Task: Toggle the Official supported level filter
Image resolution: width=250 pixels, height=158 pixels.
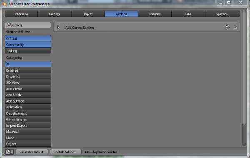Action: (28, 38)
